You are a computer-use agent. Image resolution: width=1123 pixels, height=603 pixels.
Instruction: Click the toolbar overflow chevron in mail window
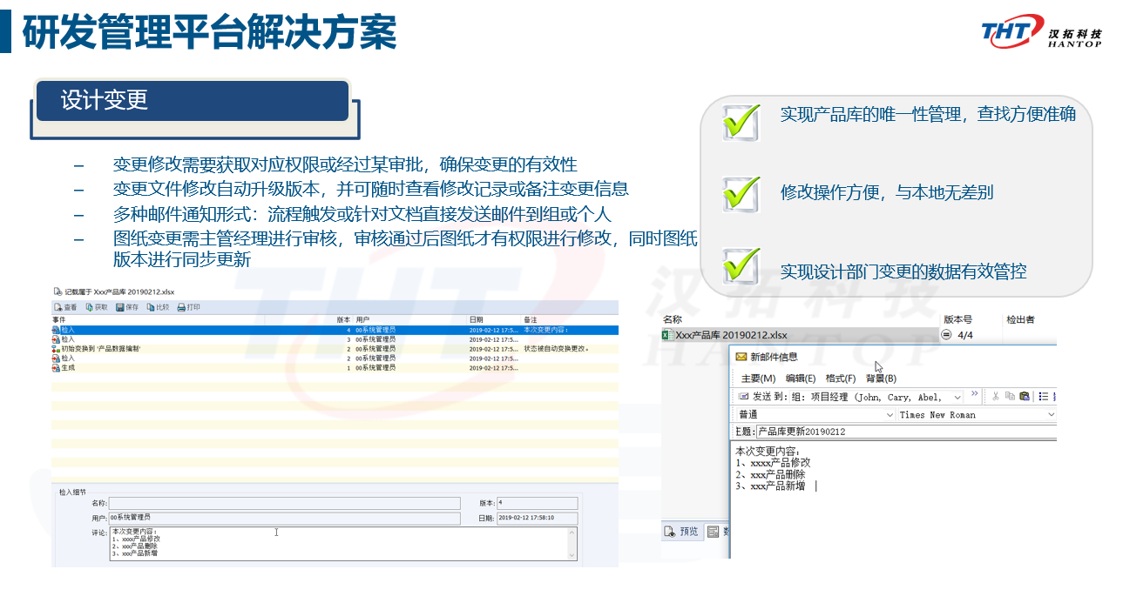pyautogui.click(x=975, y=394)
